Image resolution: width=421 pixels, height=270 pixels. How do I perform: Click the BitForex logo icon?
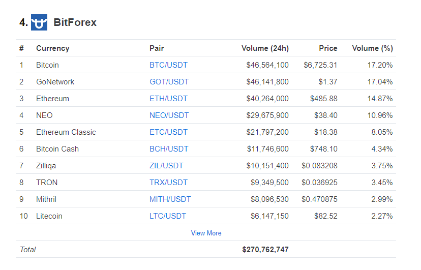(39, 22)
